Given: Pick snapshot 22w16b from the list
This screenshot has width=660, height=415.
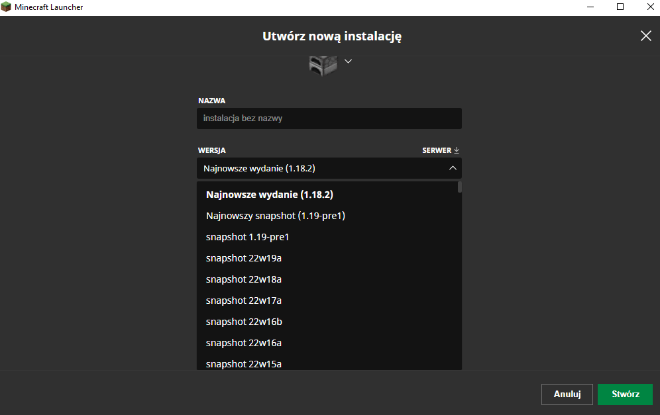Looking at the screenshot, I should pyautogui.click(x=328, y=322).
